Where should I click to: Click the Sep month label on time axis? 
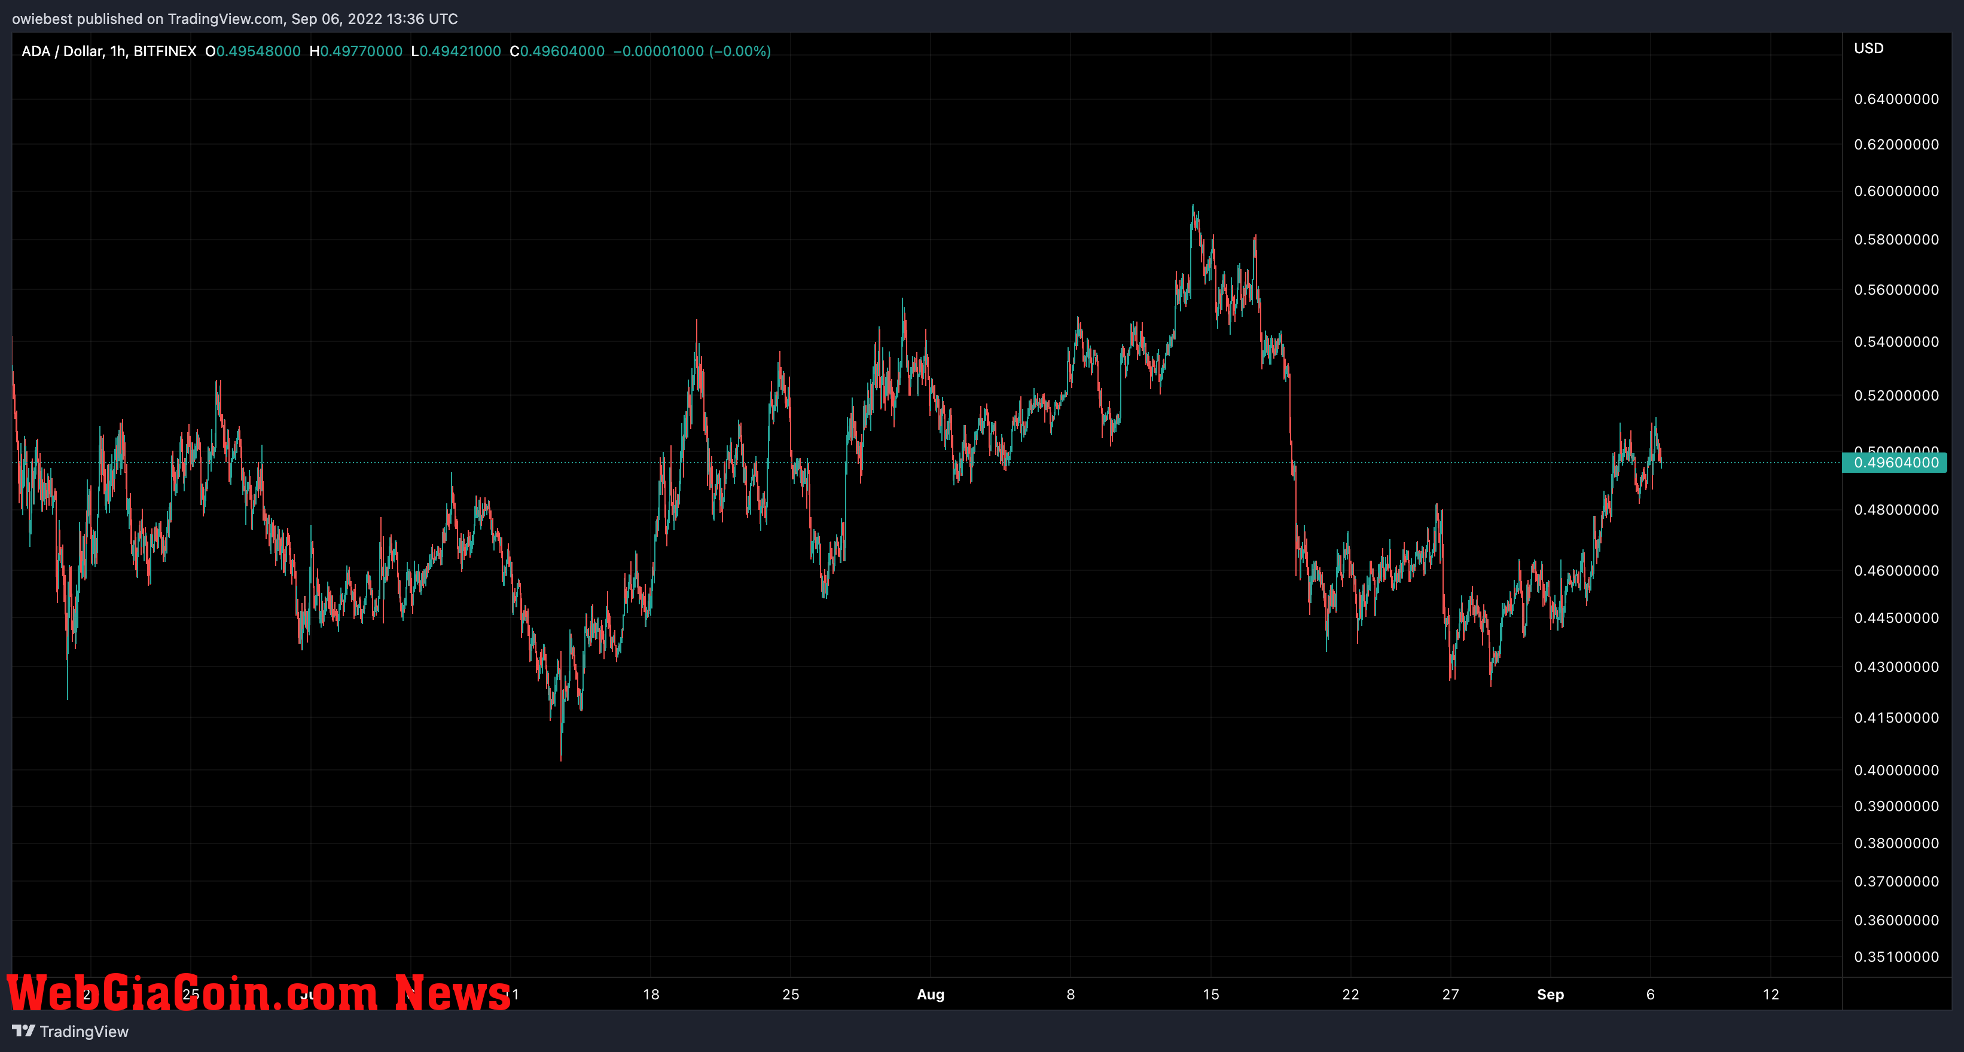tap(1550, 994)
